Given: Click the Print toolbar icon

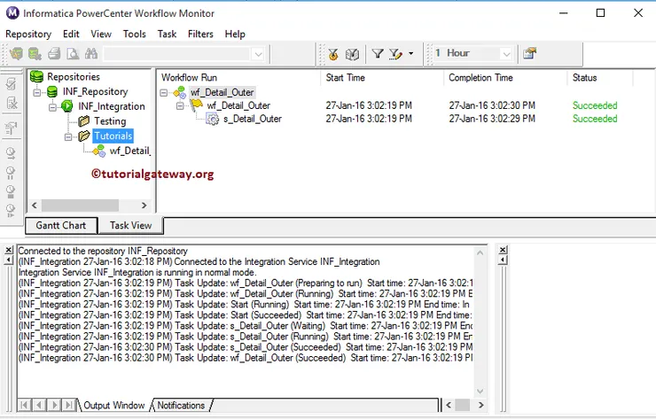Looking at the screenshot, I should pyautogui.click(x=54, y=53).
